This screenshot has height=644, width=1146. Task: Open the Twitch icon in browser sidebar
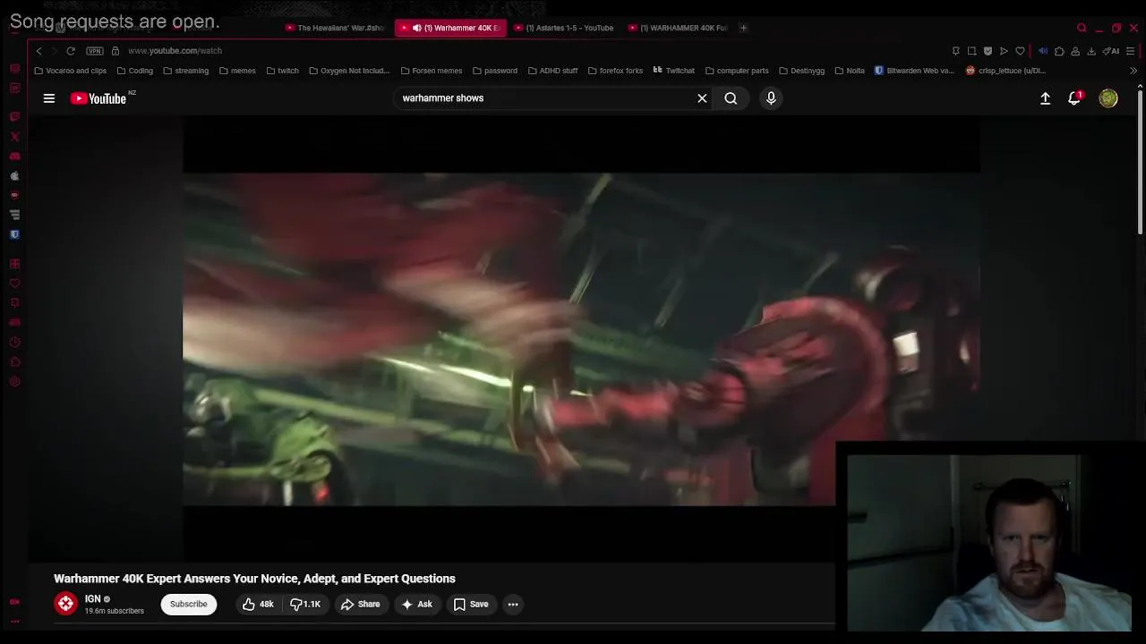(x=14, y=117)
